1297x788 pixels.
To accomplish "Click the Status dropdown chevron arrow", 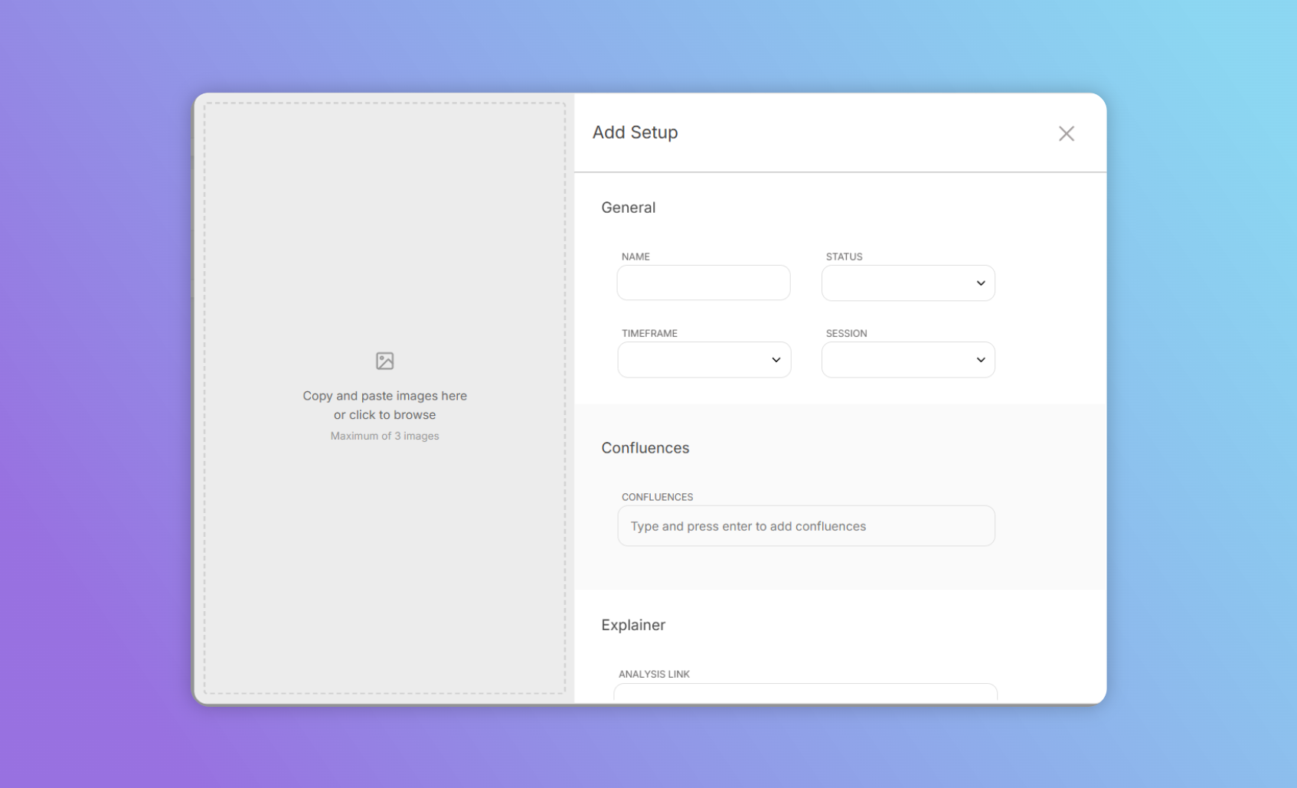I will click(980, 283).
